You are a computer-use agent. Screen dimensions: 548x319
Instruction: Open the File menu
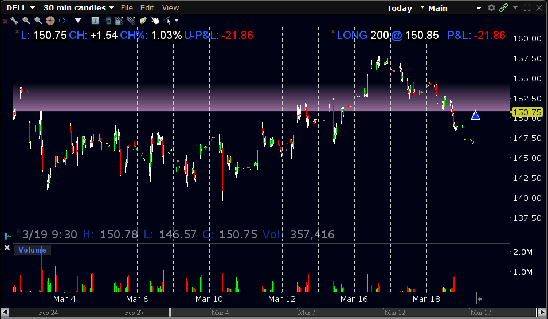127,7
